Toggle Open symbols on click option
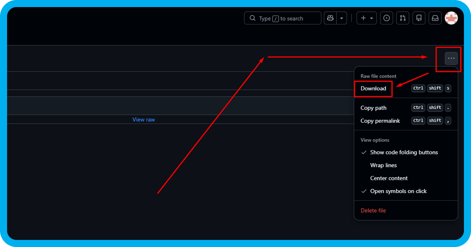The width and height of the screenshot is (471, 247). [406, 191]
